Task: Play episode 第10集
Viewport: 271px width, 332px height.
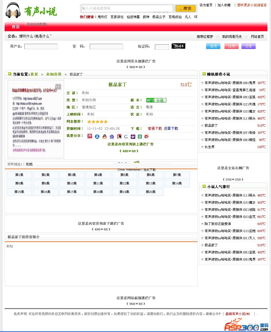Action: (72, 183)
